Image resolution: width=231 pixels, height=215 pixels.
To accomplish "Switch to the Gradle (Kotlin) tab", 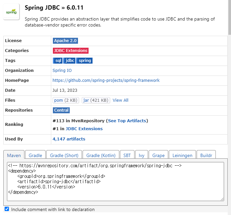I will click(101, 155).
